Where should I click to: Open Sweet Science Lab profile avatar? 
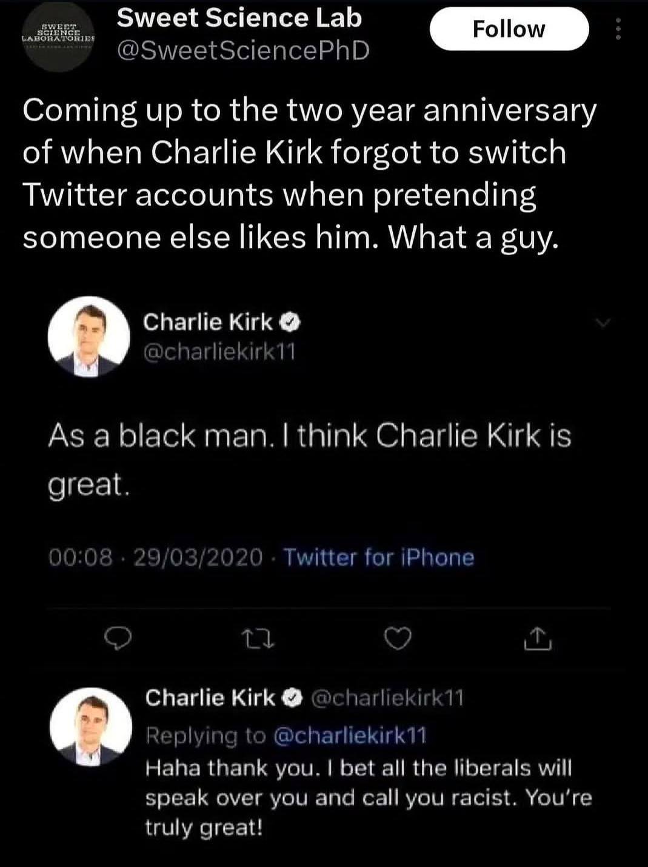[x=58, y=35]
